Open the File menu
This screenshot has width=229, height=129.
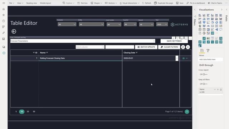(x=11, y=3)
